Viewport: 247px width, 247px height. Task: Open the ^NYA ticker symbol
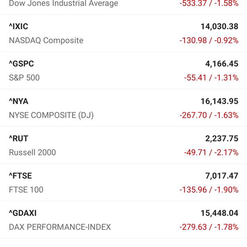pyautogui.click(x=19, y=101)
